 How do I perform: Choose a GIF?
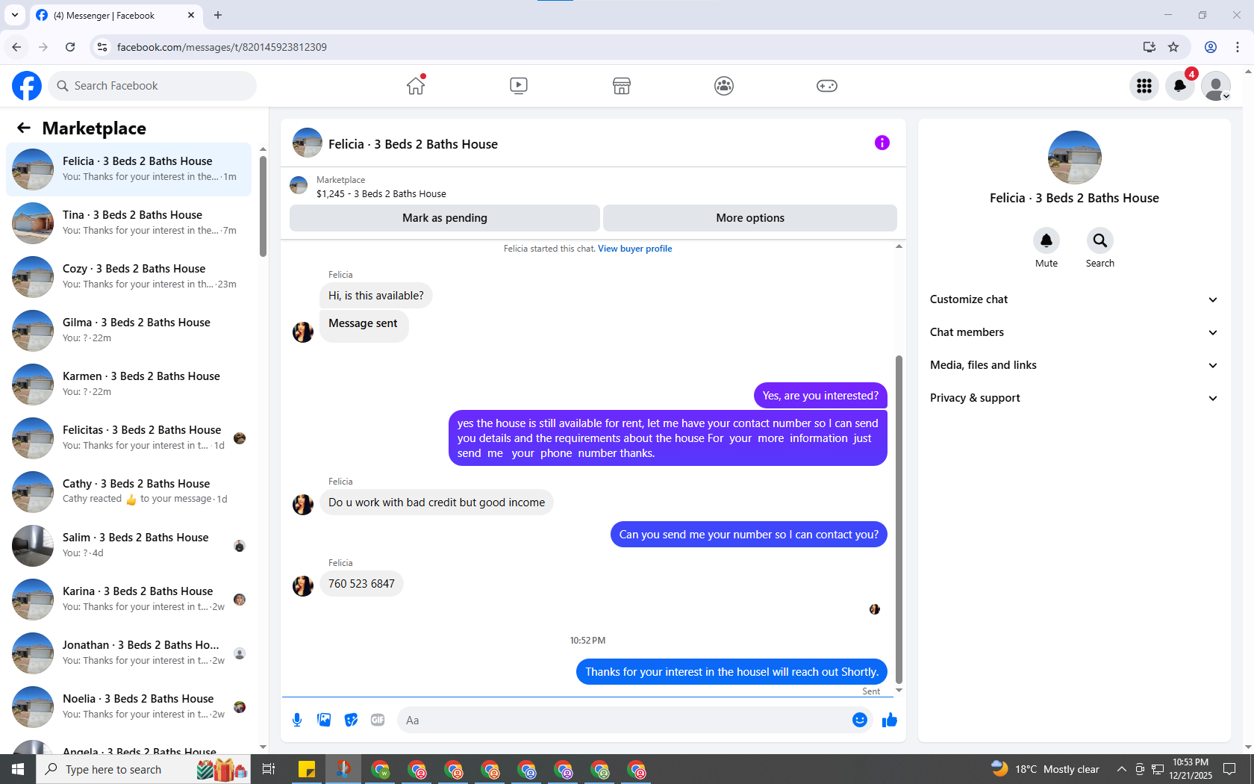click(x=378, y=720)
